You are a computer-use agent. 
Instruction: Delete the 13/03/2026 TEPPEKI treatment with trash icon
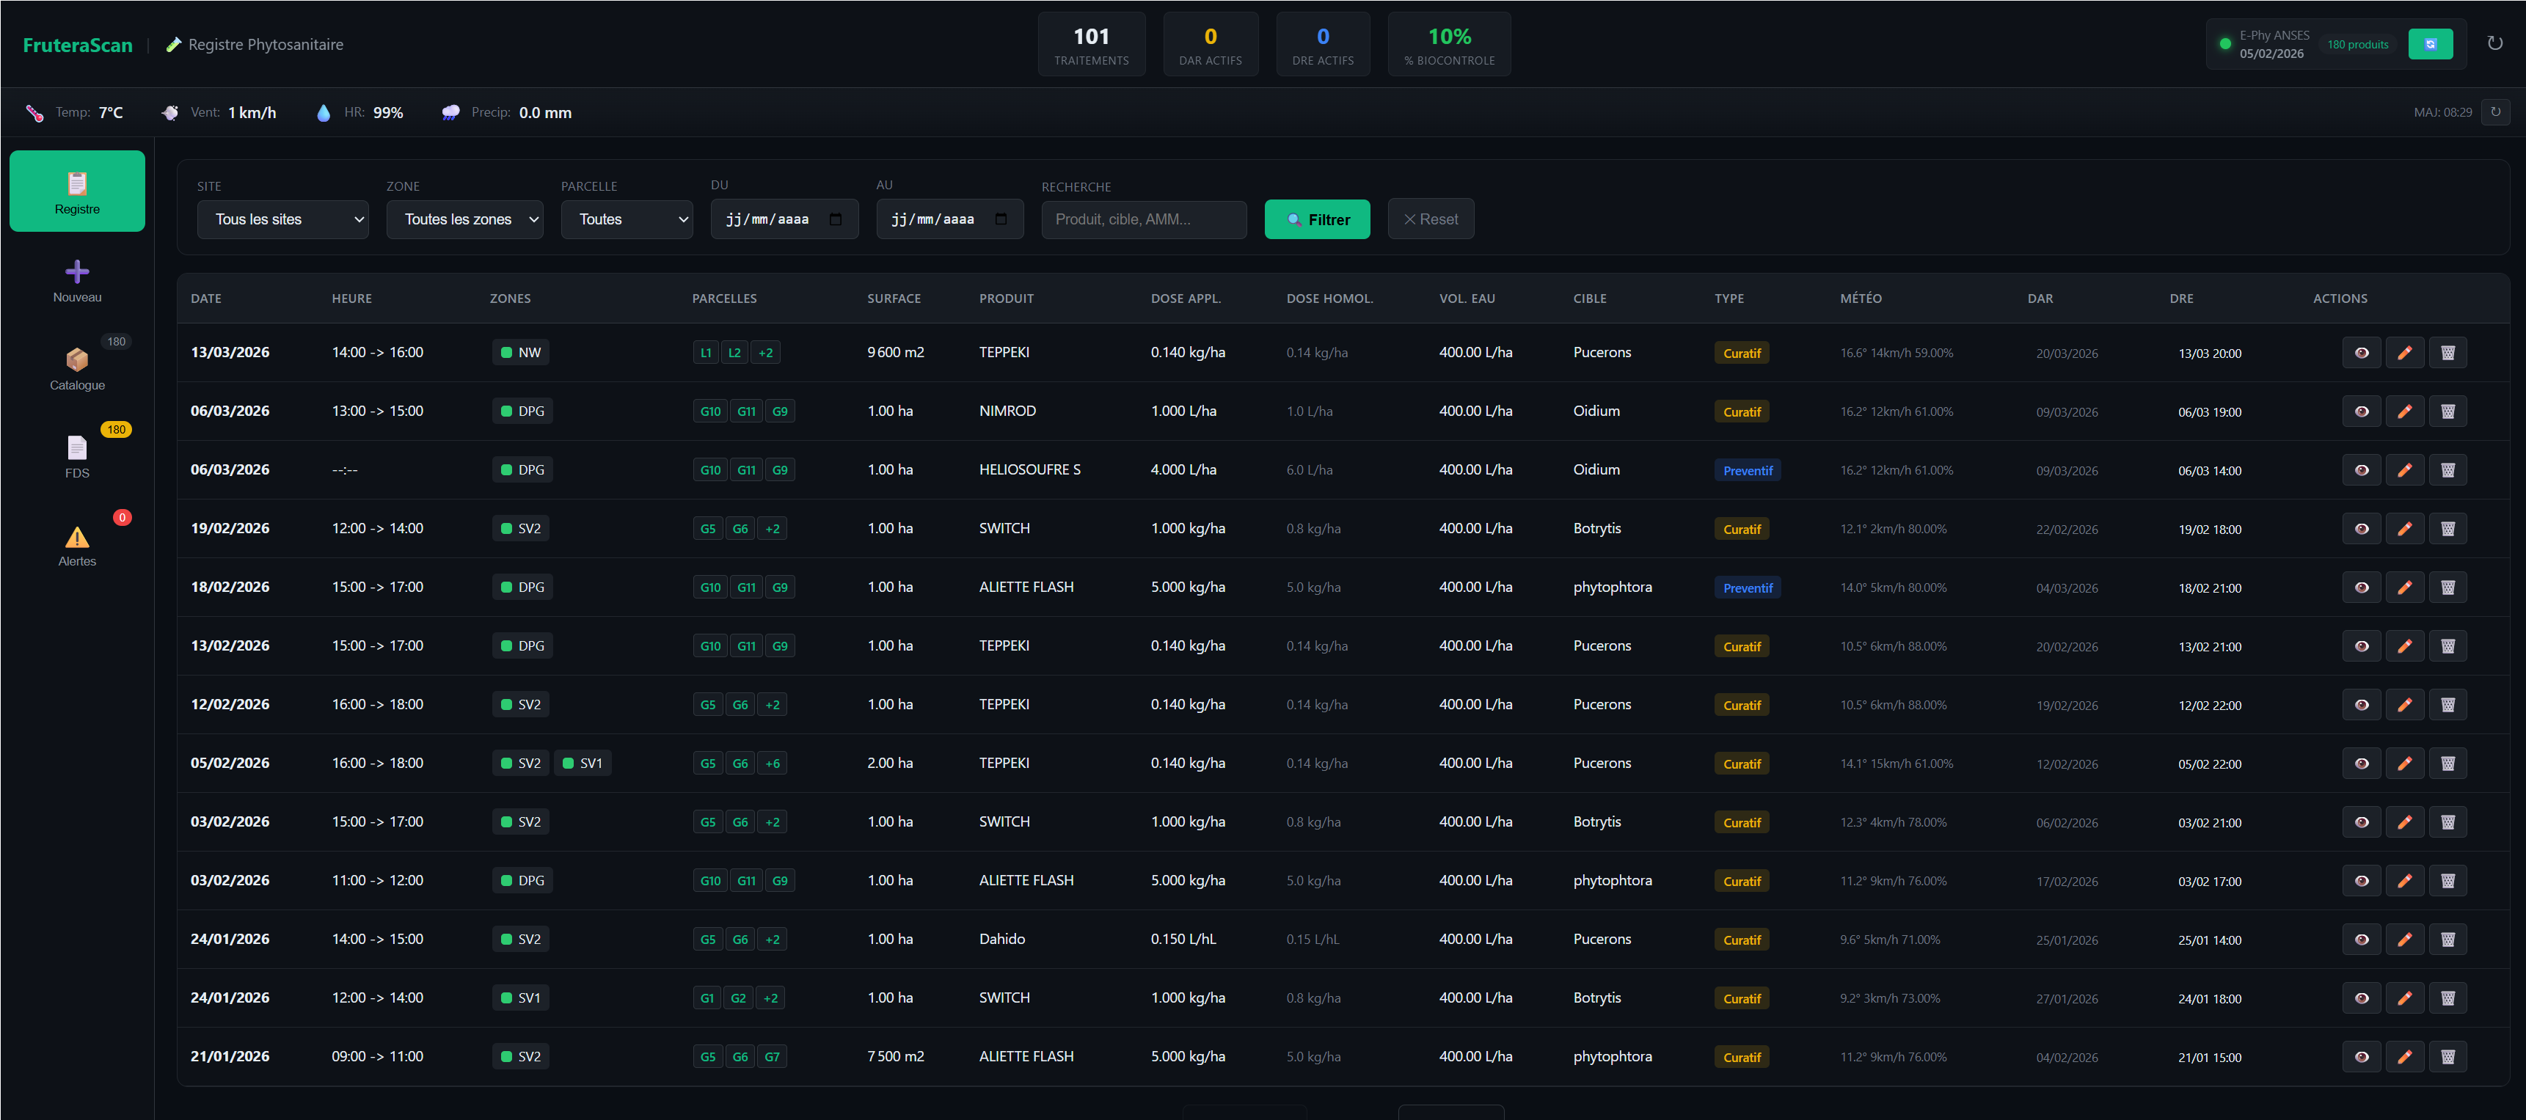tap(2447, 352)
